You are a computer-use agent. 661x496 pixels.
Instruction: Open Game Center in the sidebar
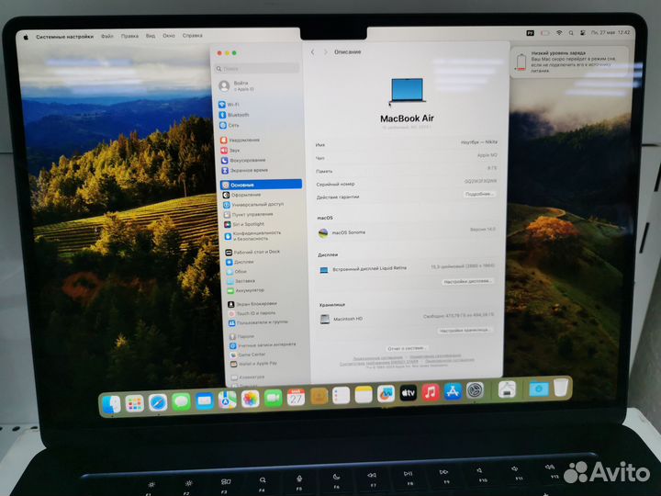click(x=248, y=355)
